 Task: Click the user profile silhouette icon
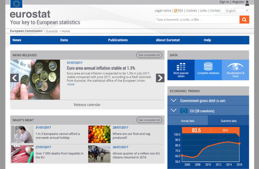tap(247, 3)
